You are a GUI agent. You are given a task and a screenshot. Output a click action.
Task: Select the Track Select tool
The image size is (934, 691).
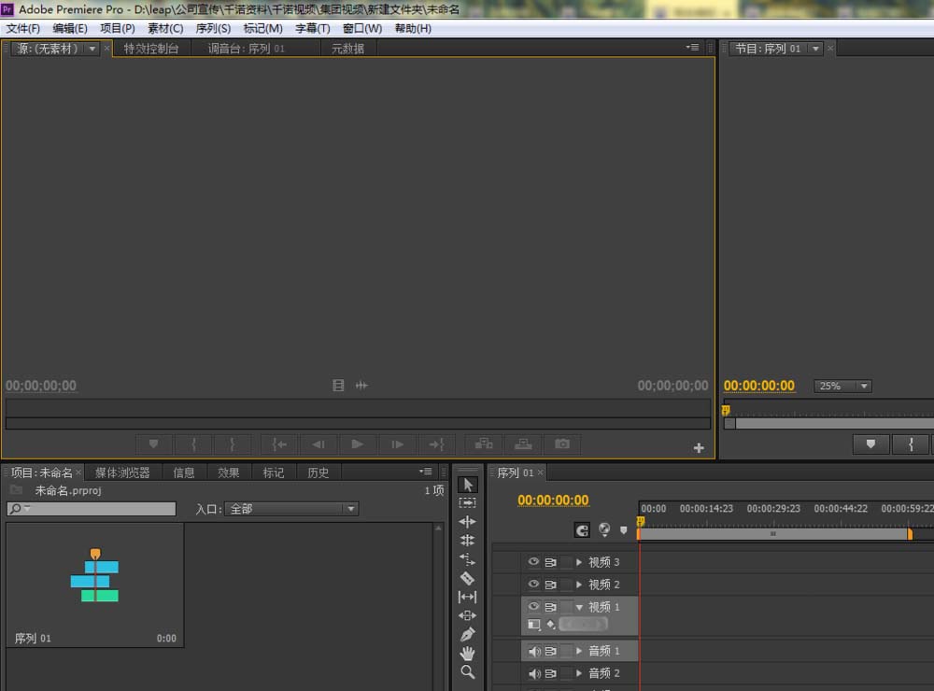coord(468,502)
